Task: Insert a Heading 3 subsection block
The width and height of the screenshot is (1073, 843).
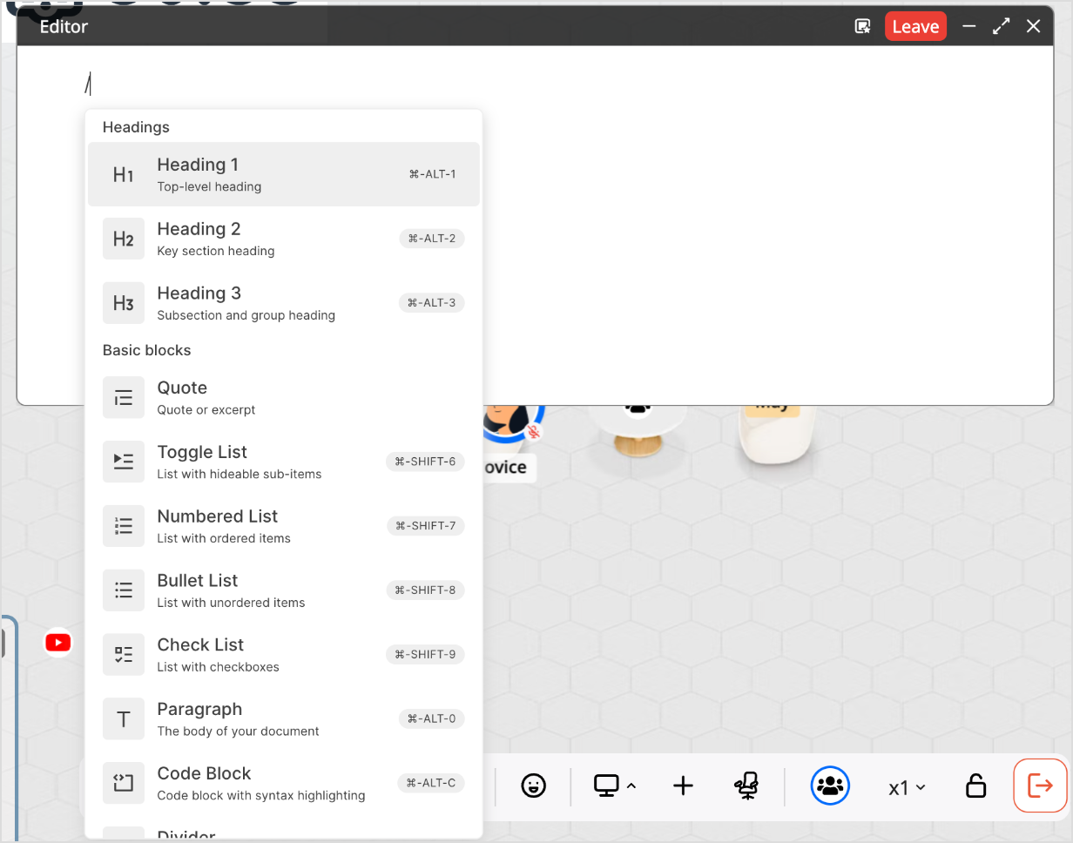Action: [x=283, y=303]
